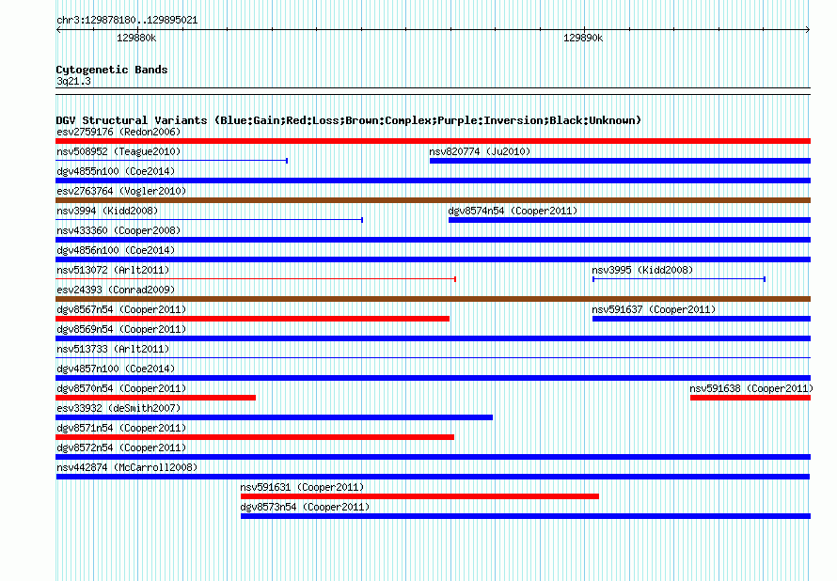Click the DGV Structural Variants track title
837x581 pixels.
pos(349,120)
